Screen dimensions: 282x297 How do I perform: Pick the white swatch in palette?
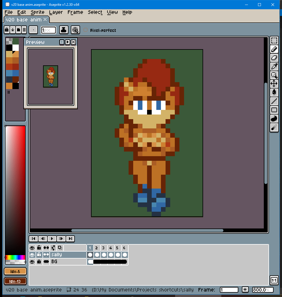[16, 47]
